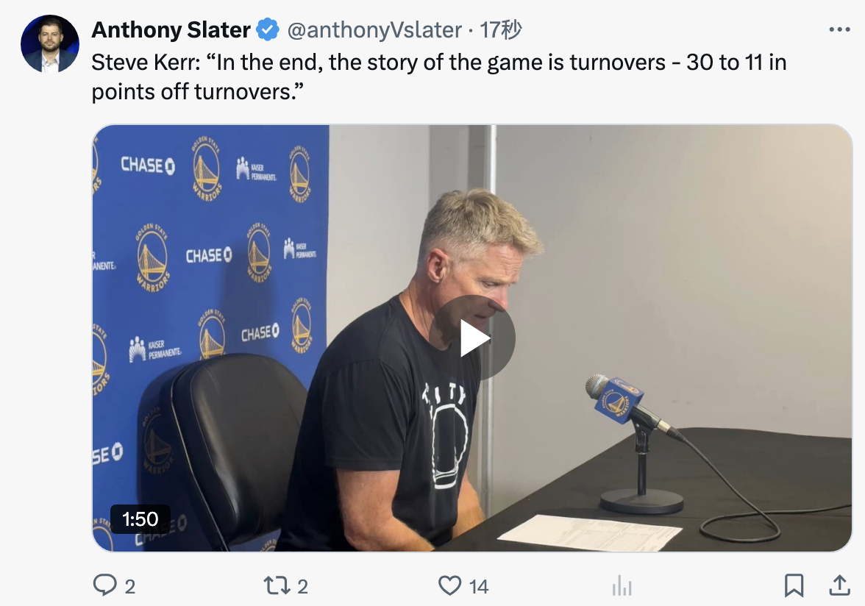Open the tweet timestamp link
The height and width of the screenshot is (606, 865).
(500, 29)
